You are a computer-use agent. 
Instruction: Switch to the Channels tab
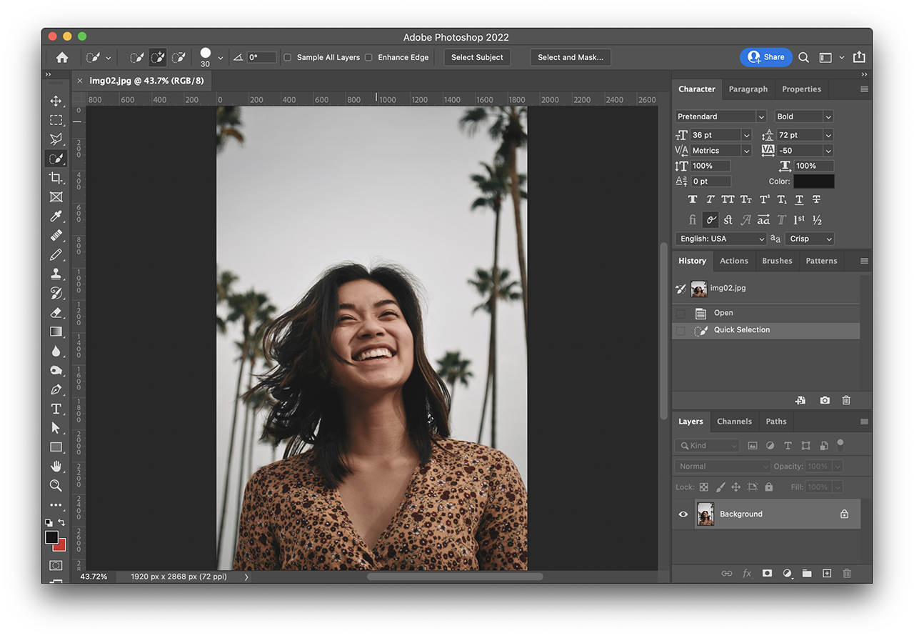point(734,422)
